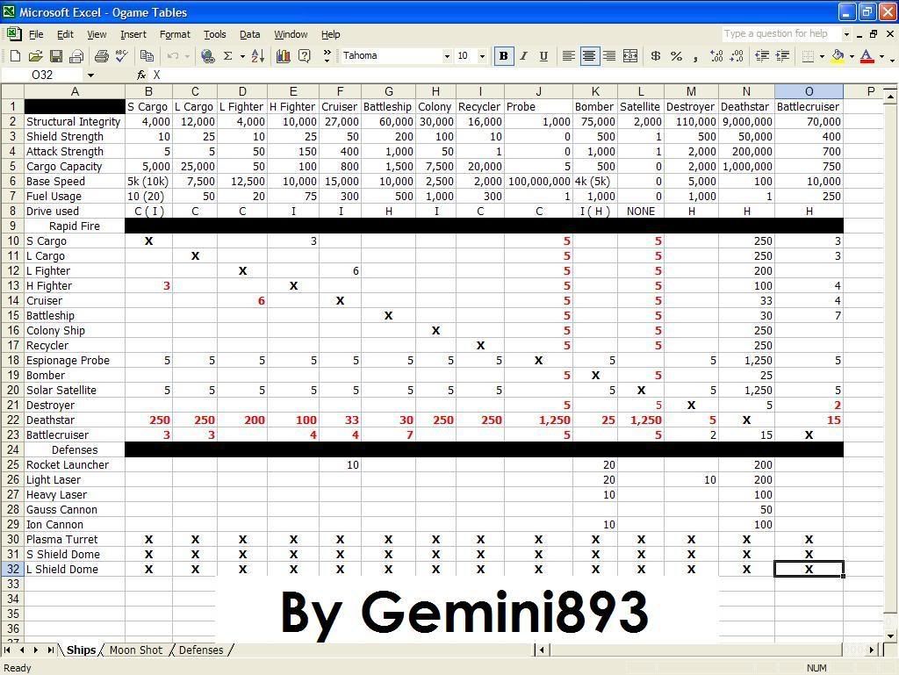This screenshot has height=675, width=899.
Task: Show more Standard toolbar options
Action: click(x=327, y=55)
